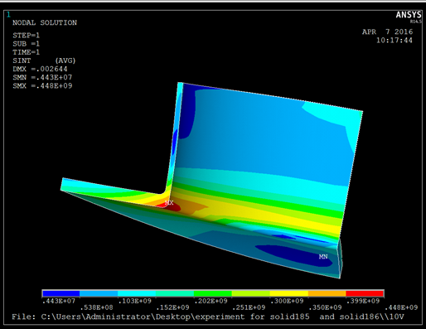Select the cyan legend color band
Image resolution: width=426 pixels, height=329 pixels.
point(137,293)
